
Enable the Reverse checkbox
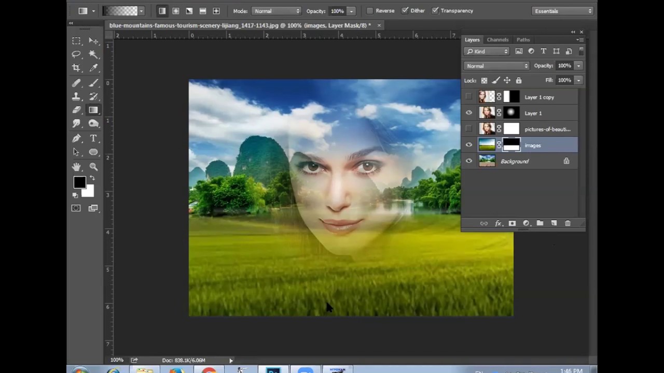pyautogui.click(x=370, y=11)
